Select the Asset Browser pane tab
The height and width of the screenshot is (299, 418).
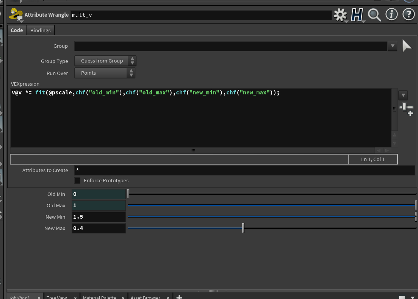(x=145, y=297)
